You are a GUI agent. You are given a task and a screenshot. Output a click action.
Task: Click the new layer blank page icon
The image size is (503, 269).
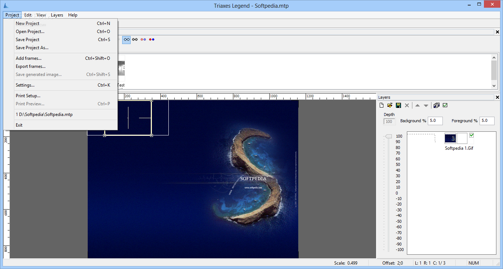coord(382,105)
